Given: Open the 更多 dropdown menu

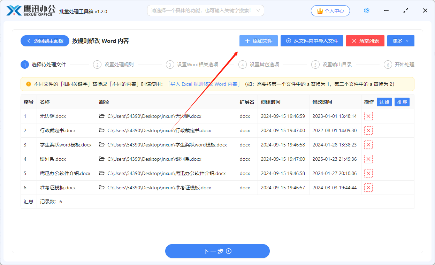Looking at the screenshot, I should (x=400, y=41).
